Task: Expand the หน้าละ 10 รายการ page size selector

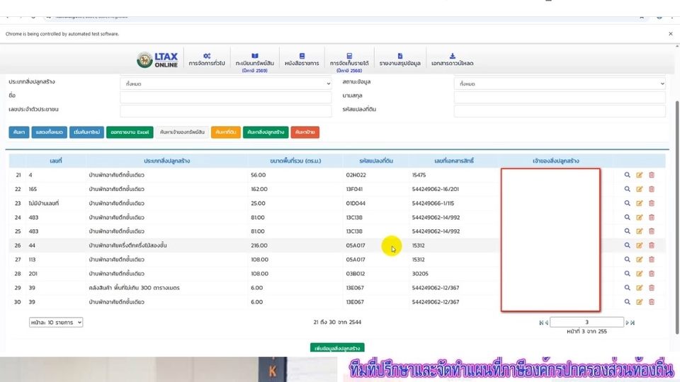Action: 56,323
